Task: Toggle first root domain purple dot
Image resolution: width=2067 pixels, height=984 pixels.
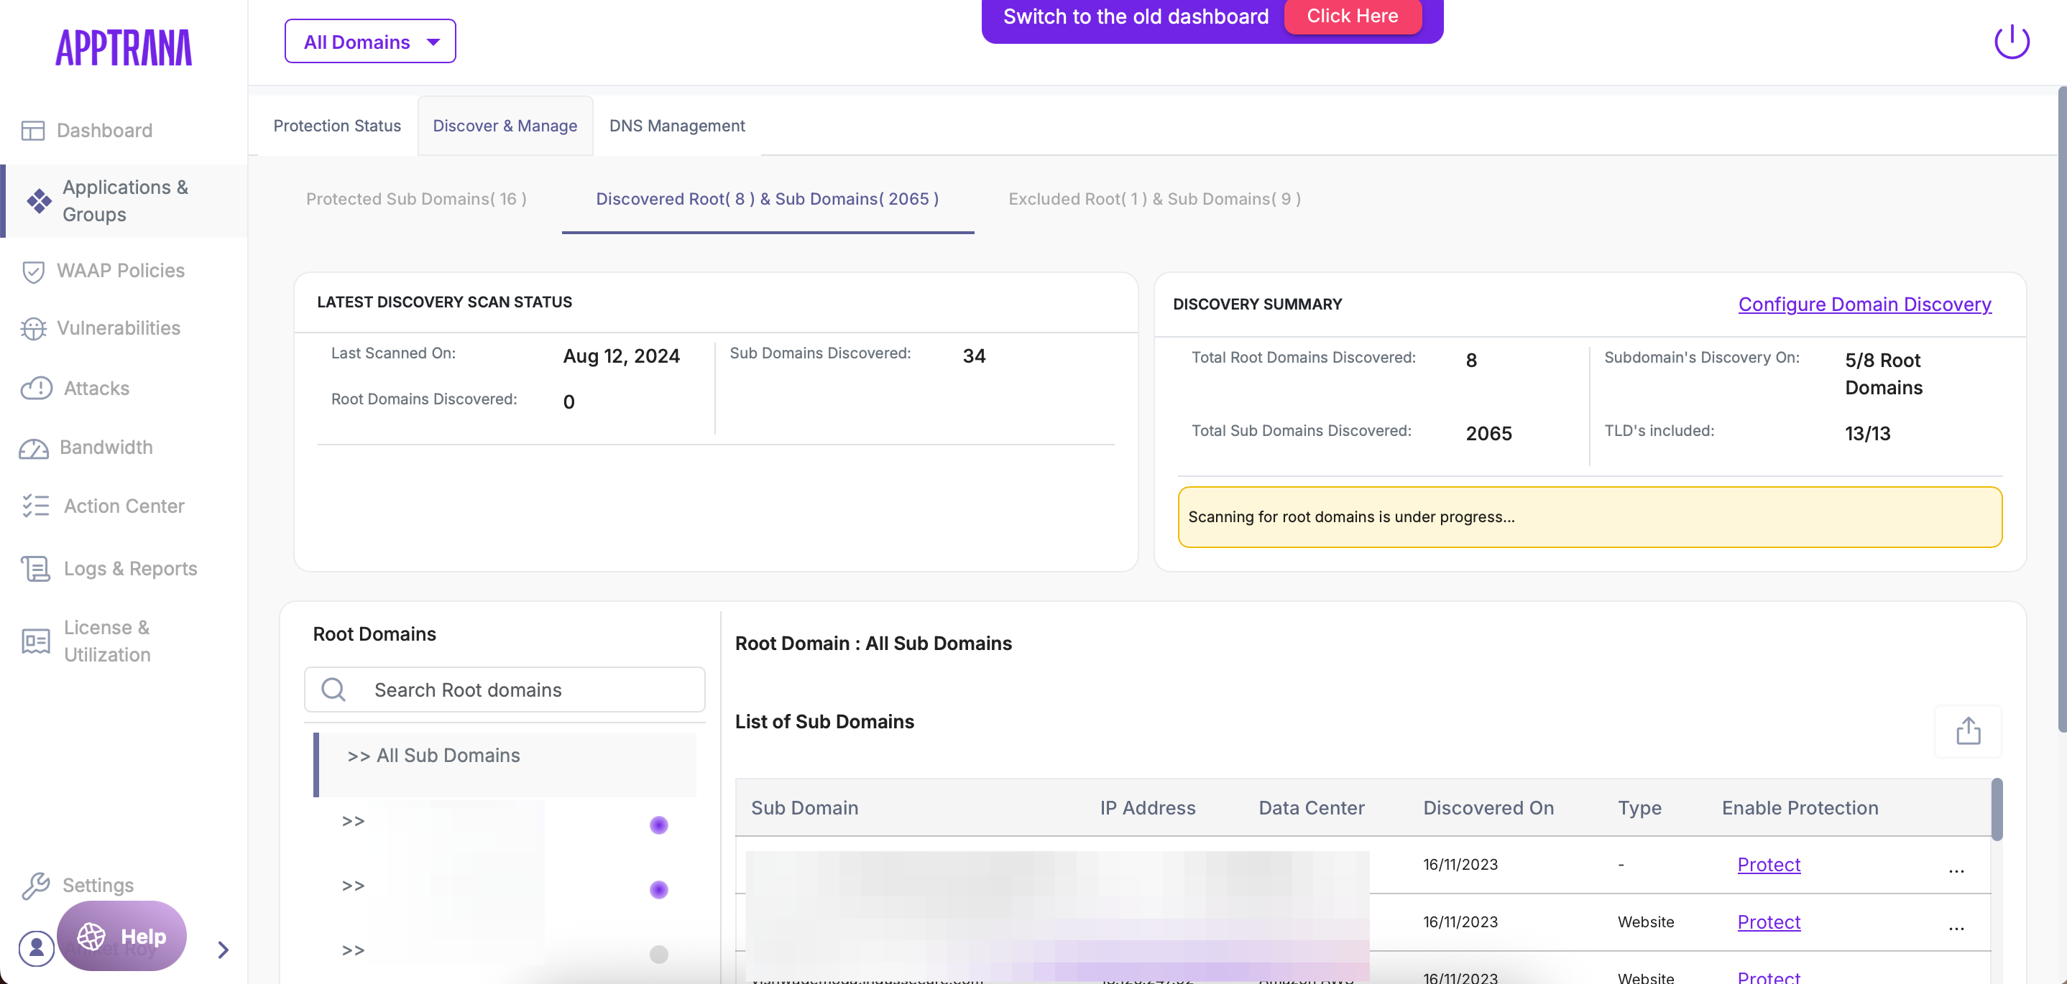Action: (659, 825)
